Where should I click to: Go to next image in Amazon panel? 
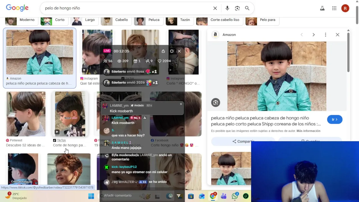pyautogui.click(x=314, y=35)
